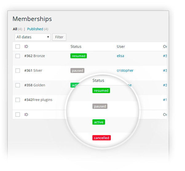Click the magnified cancelled red badge
The width and height of the screenshot is (185, 171).
[101, 138]
